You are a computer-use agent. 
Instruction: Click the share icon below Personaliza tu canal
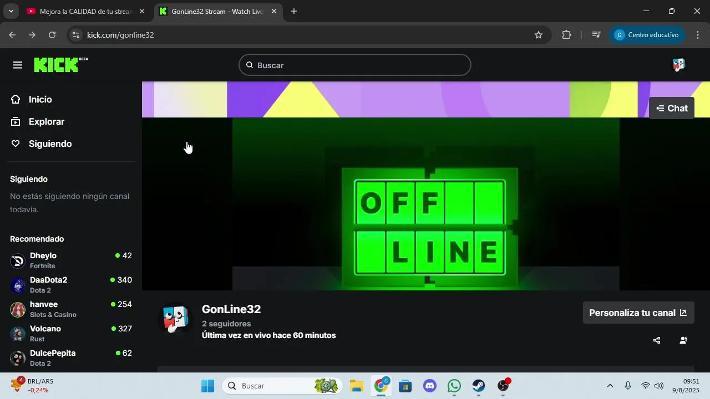click(x=657, y=340)
